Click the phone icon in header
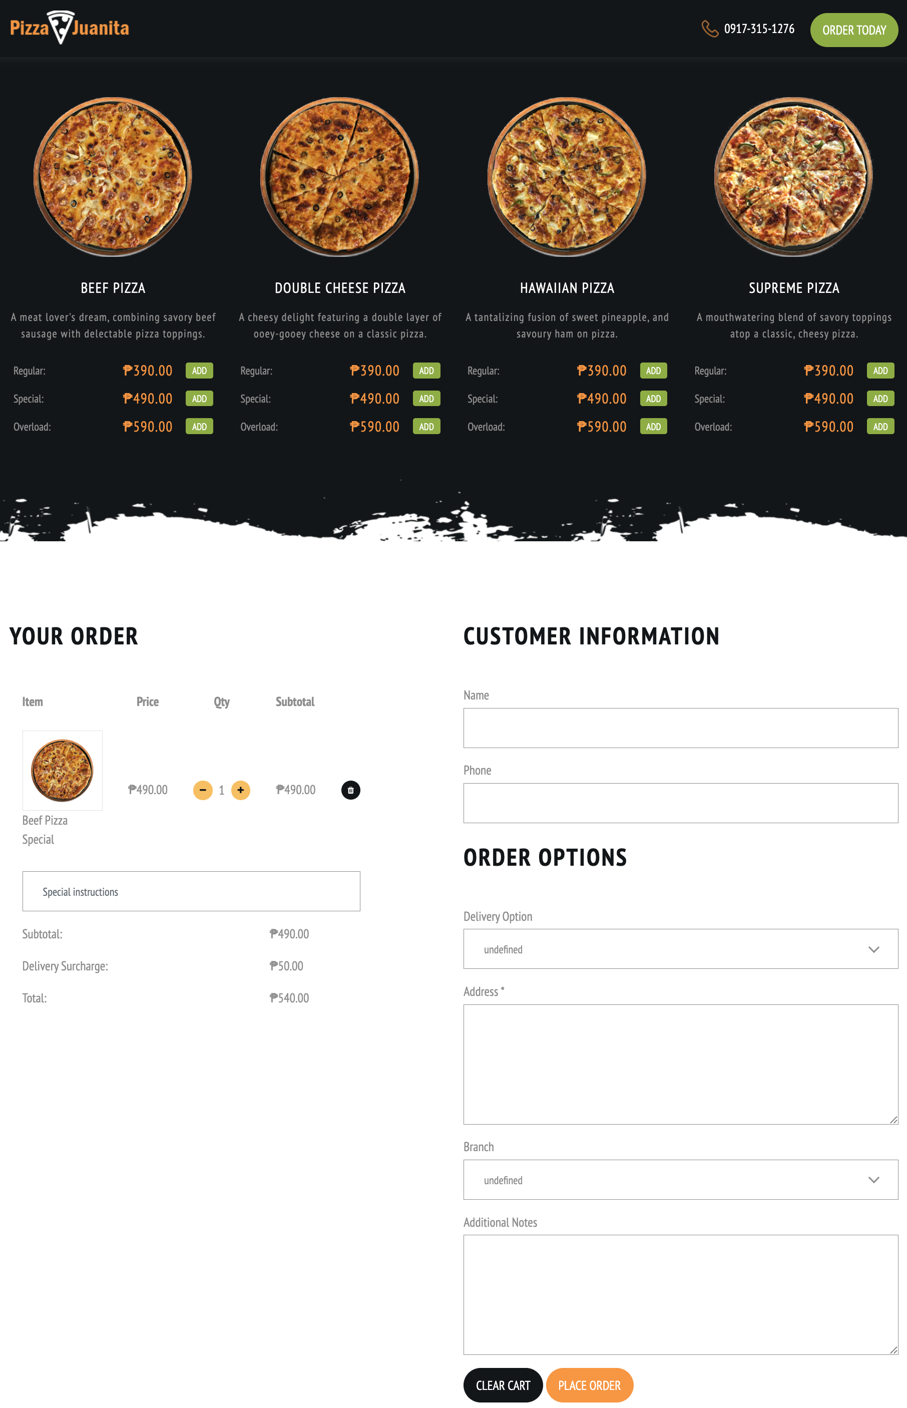The image size is (907, 1408). [710, 29]
